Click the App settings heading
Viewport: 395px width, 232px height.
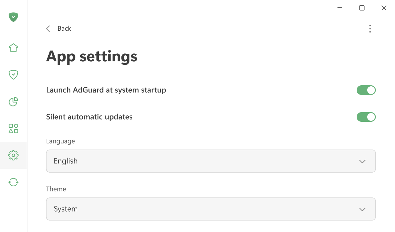[92, 57]
